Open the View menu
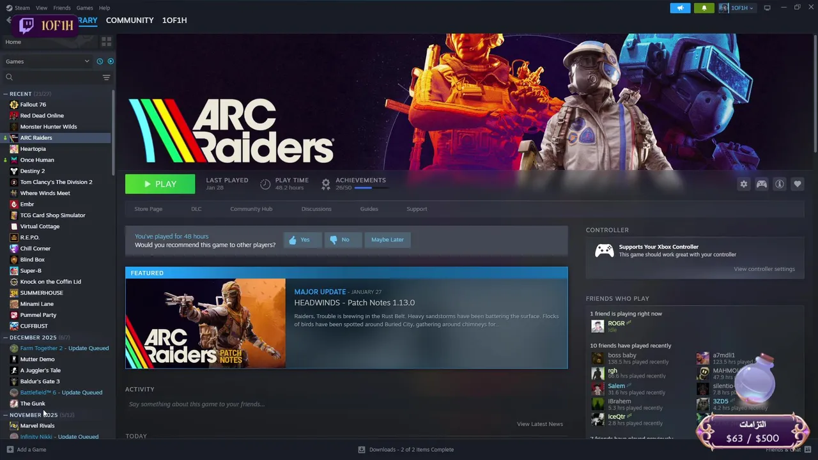The width and height of the screenshot is (818, 460). click(x=42, y=8)
